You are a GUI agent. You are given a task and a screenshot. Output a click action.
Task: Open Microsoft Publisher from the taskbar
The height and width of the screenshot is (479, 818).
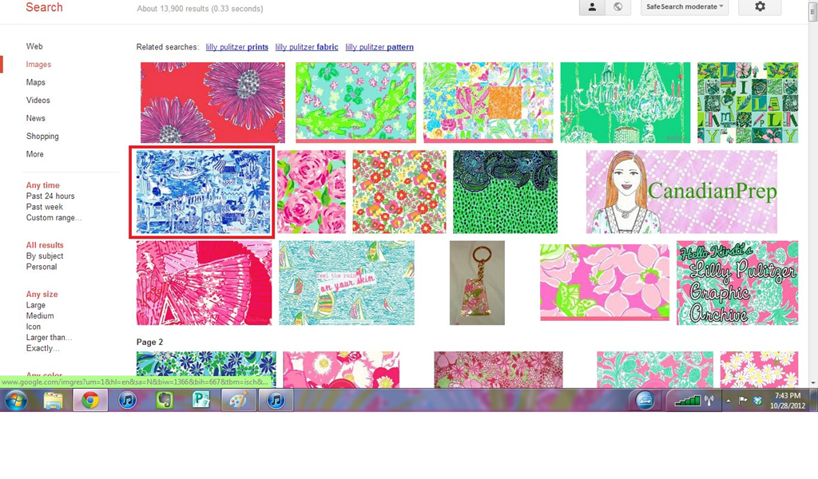pyautogui.click(x=201, y=400)
